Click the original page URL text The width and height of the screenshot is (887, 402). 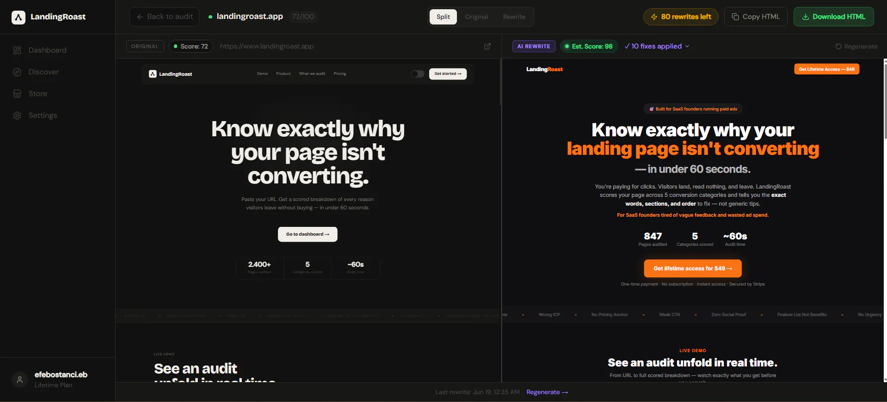[x=267, y=46]
